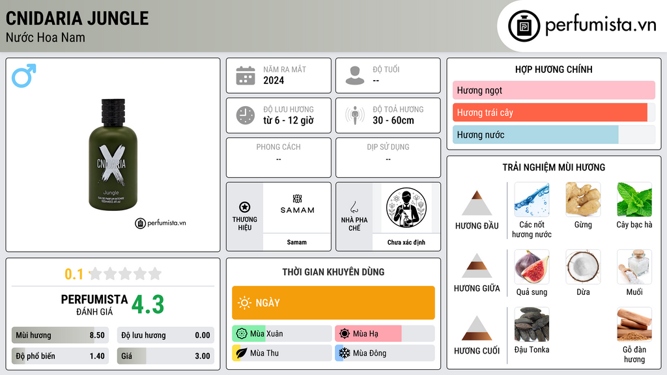
Task: Click the 2024 release year value
Action: 274,80
